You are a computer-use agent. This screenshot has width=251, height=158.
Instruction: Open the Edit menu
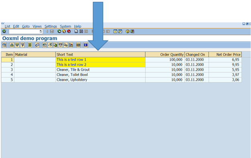point(16,26)
